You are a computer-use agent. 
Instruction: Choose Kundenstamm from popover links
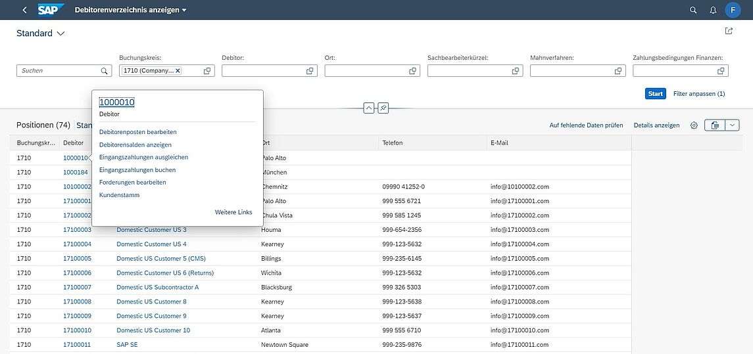119,195
